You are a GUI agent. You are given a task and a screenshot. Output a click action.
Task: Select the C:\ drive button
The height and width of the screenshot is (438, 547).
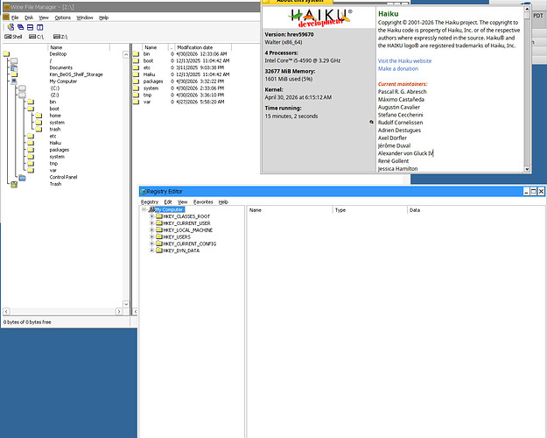(36, 37)
